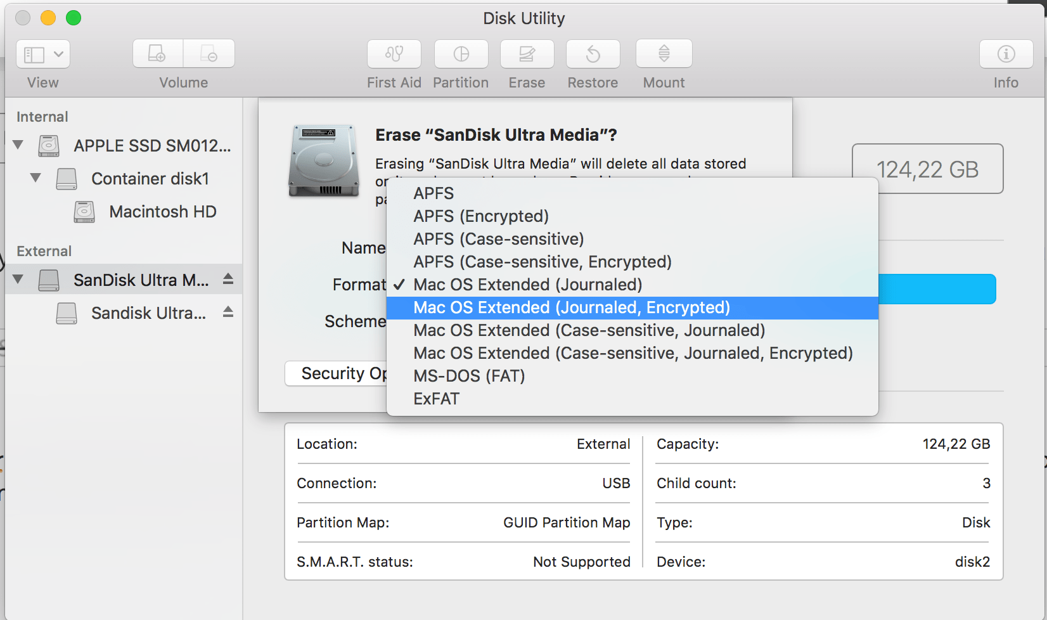Open the Restore tool
Image resolution: width=1047 pixels, height=620 pixels.
pyautogui.click(x=593, y=54)
